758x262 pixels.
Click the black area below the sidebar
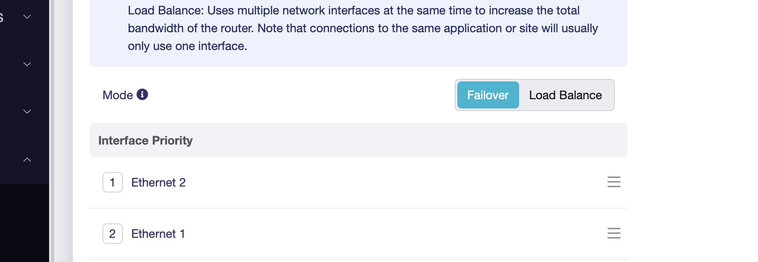[24, 223]
